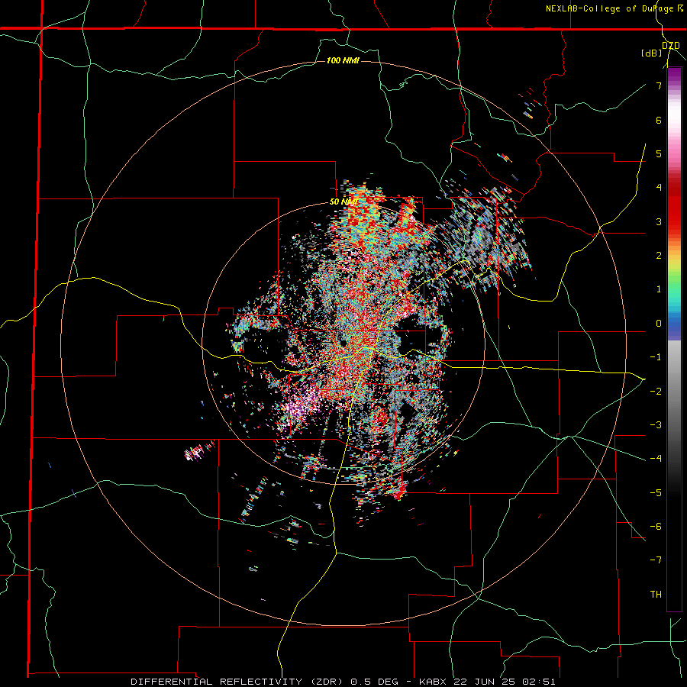Click the 100 NMI range ring label
687x687 pixels.
point(343,60)
